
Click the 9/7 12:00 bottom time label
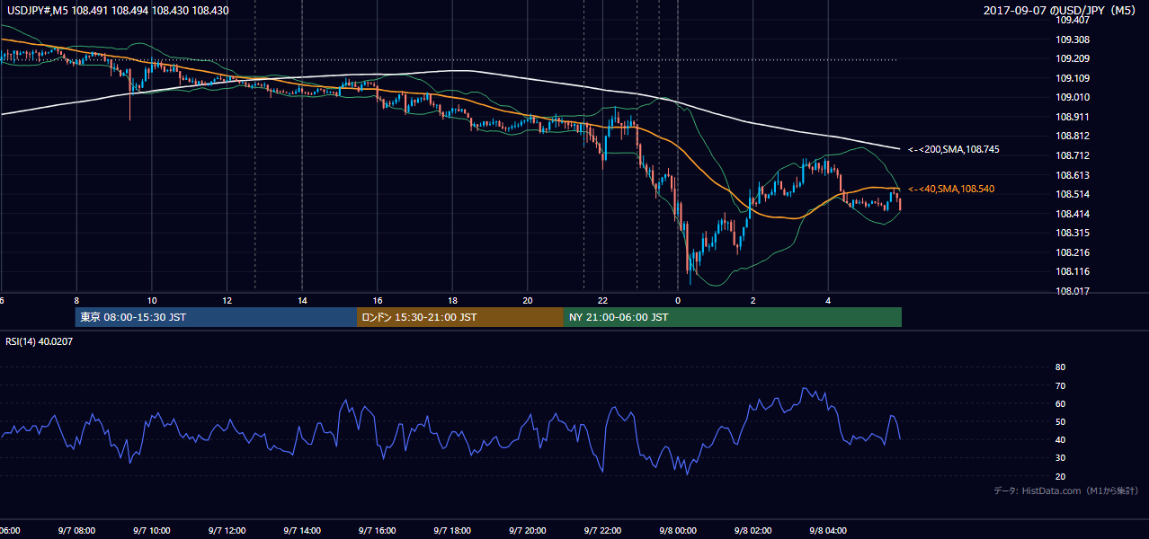click(x=226, y=531)
